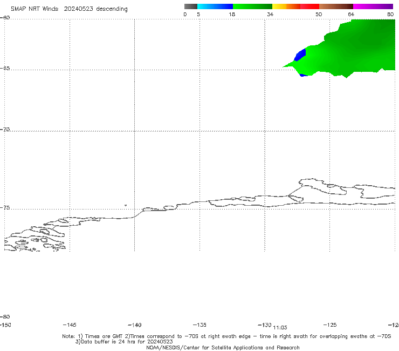399x351 pixels.
Task: Click the green segment of the wind color bar
Action: tap(252, 6)
